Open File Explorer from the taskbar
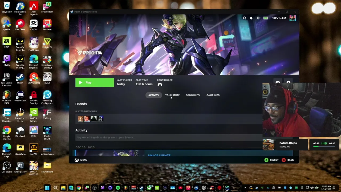Viewport: 341px width, 192px height. (63, 188)
